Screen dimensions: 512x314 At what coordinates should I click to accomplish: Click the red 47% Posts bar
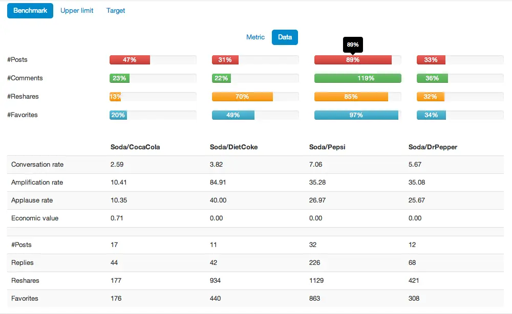click(130, 60)
